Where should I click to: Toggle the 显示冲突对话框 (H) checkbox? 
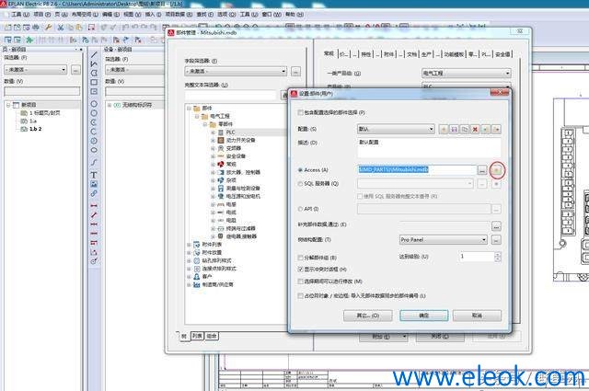pos(300,270)
